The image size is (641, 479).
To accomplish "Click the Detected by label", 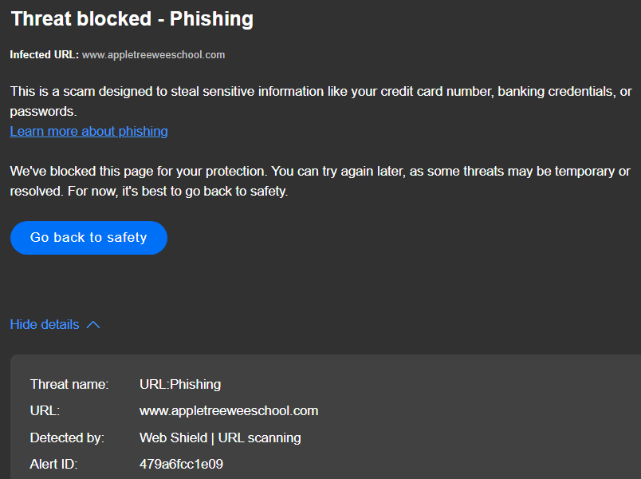I will tap(73, 437).
